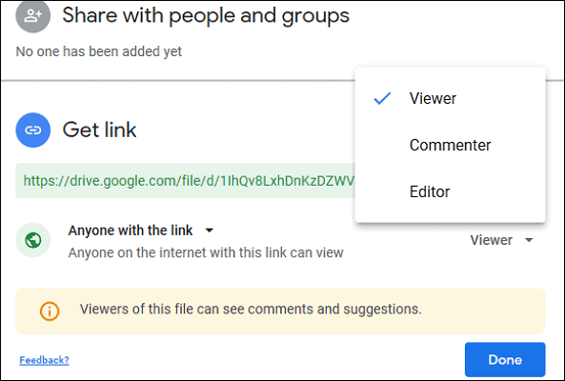Open the Viewer role dropdown at right
The height and width of the screenshot is (381, 565).
tap(501, 240)
